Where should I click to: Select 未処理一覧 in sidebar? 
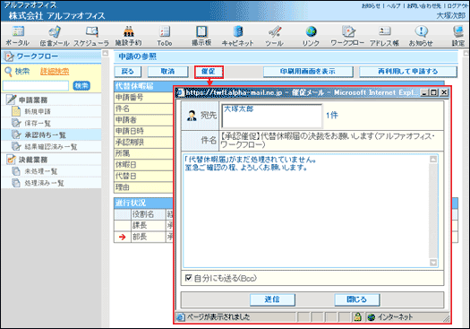[x=41, y=171]
